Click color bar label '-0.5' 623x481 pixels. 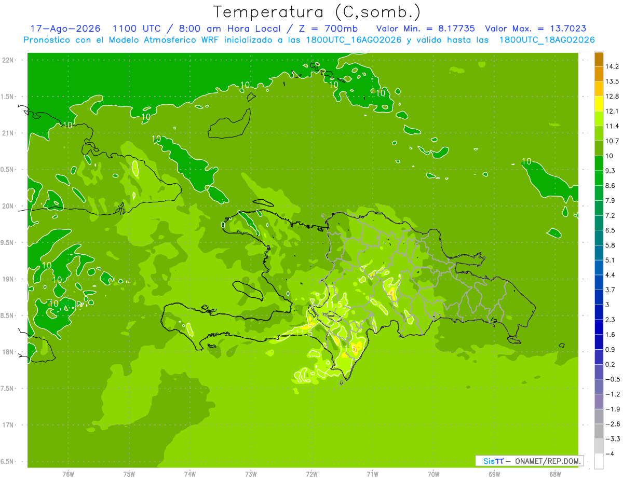(612, 379)
